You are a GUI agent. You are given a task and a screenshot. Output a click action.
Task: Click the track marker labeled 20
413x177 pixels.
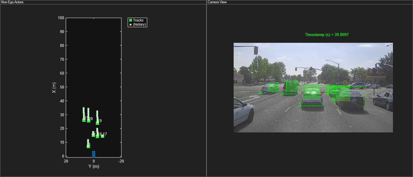tap(88, 121)
